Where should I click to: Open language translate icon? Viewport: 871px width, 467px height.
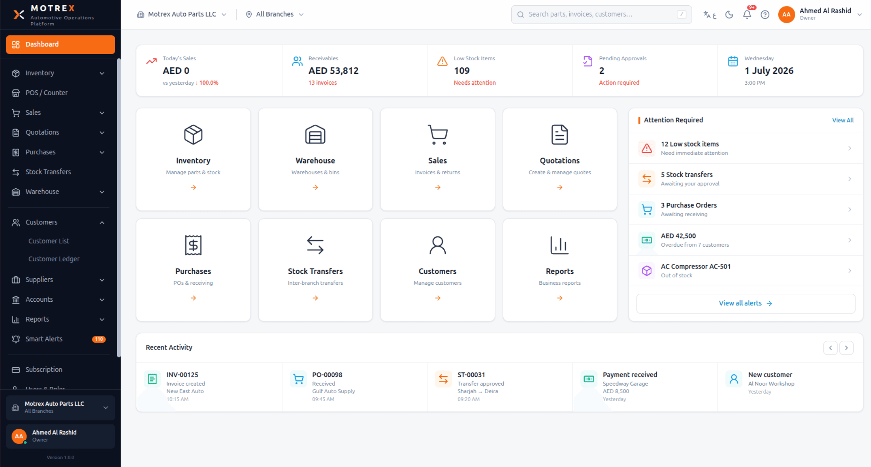coord(710,15)
